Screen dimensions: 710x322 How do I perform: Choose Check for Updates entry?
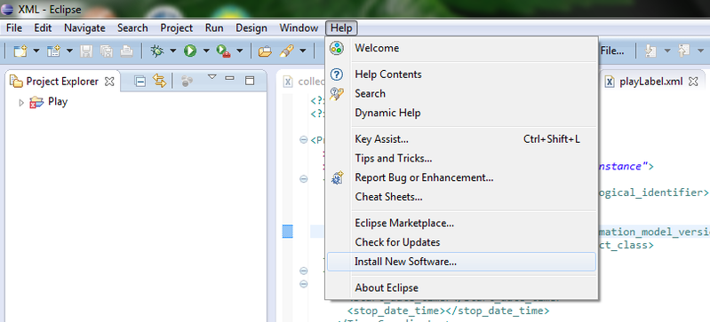[x=461, y=242]
